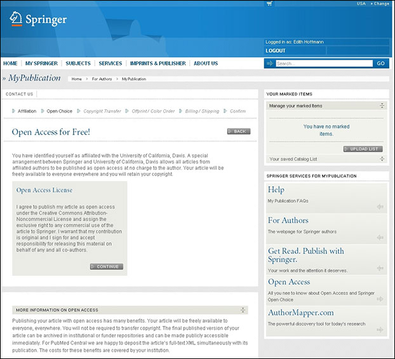Go to the Billing / Shipping step

202,111
